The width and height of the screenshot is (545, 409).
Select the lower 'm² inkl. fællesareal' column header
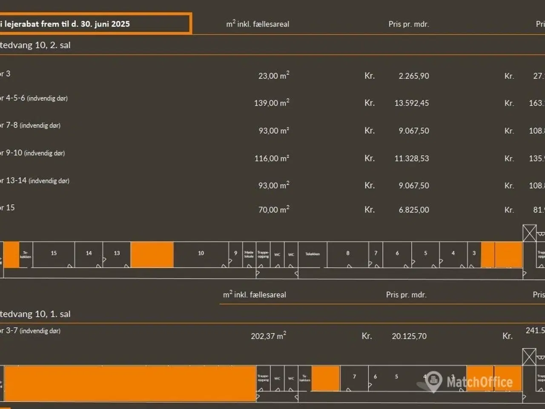255,294
